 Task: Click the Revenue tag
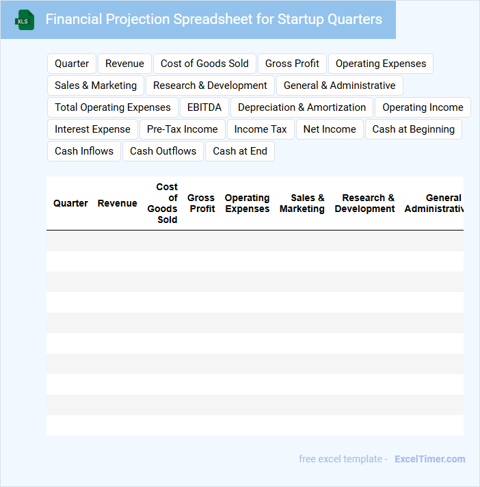pyautogui.click(x=124, y=64)
